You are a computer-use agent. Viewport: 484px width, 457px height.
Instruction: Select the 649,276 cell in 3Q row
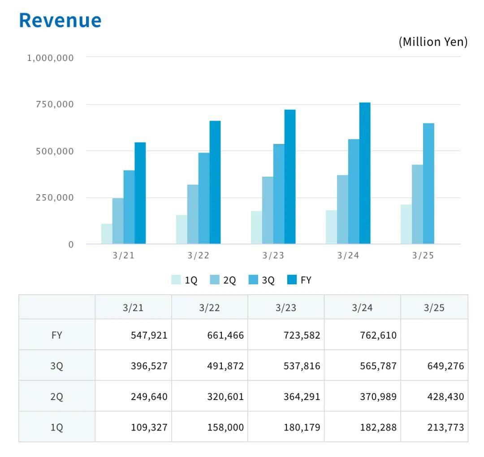[434, 366]
